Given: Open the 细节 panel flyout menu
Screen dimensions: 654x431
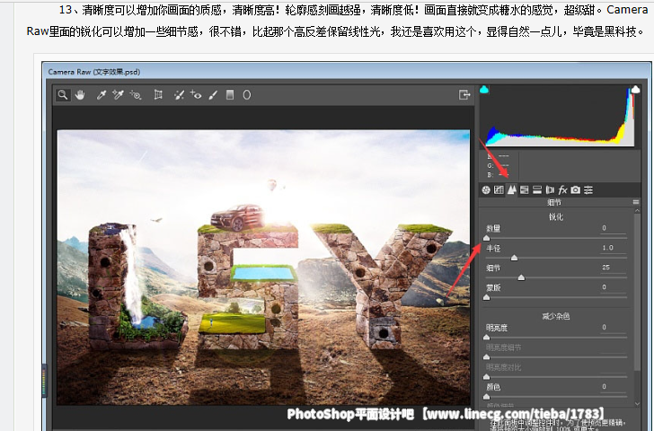Looking at the screenshot, I should coord(636,202).
